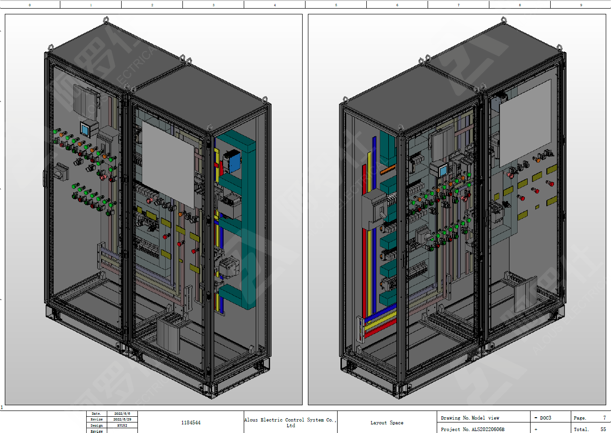Image resolution: width=611 pixels, height=433 pixels.
Task: Select column marker 4 in top ruler
Action: point(274,5)
